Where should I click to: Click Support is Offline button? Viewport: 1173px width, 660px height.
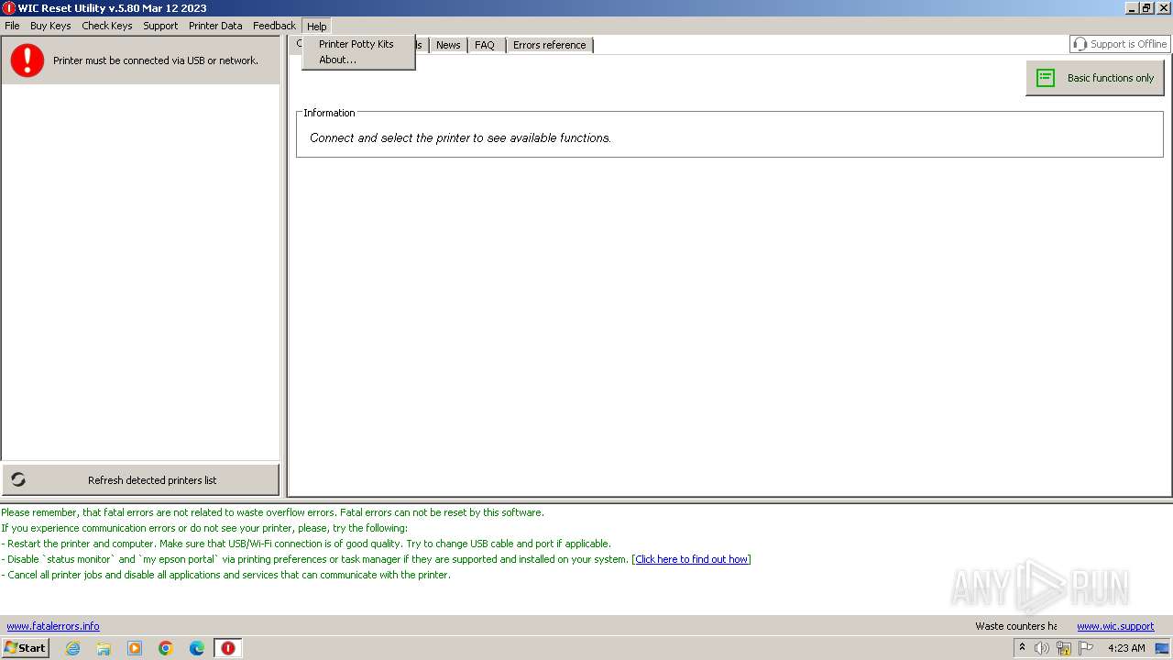point(1120,44)
